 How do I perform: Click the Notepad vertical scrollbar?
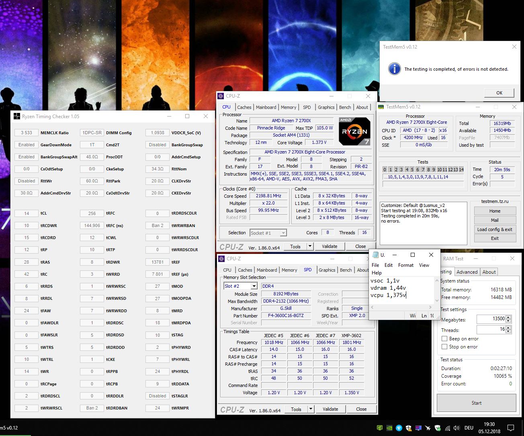click(x=437, y=290)
